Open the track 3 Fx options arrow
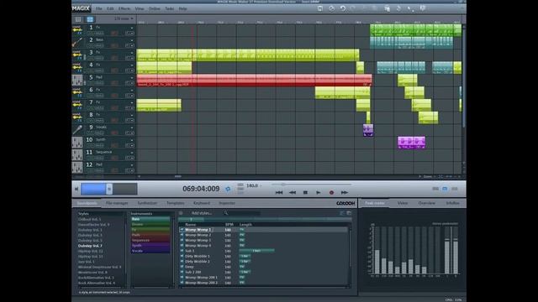The image size is (538, 302). pos(132,53)
